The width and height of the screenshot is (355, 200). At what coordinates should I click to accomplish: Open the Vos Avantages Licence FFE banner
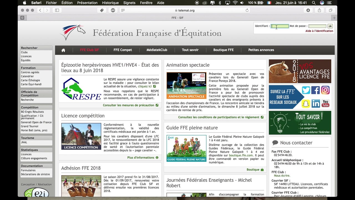click(300, 71)
